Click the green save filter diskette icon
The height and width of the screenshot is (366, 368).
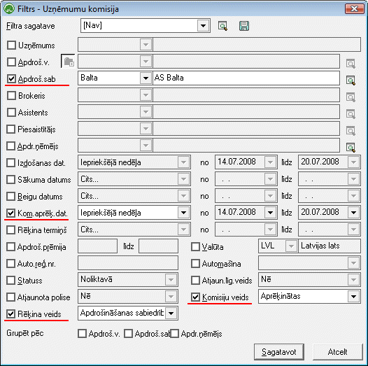[244, 26]
